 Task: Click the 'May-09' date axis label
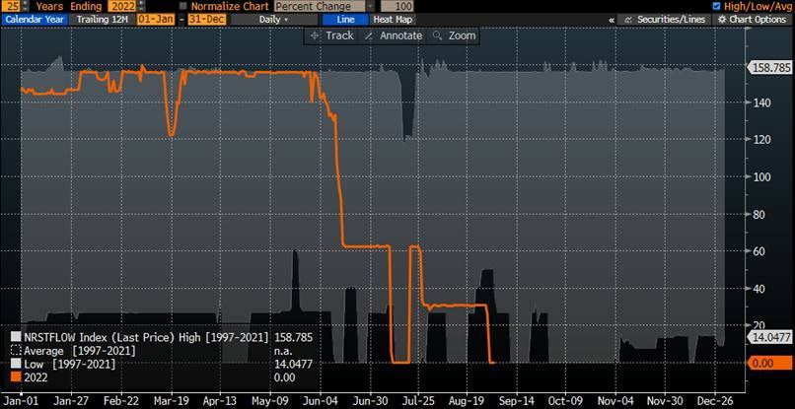click(270, 400)
